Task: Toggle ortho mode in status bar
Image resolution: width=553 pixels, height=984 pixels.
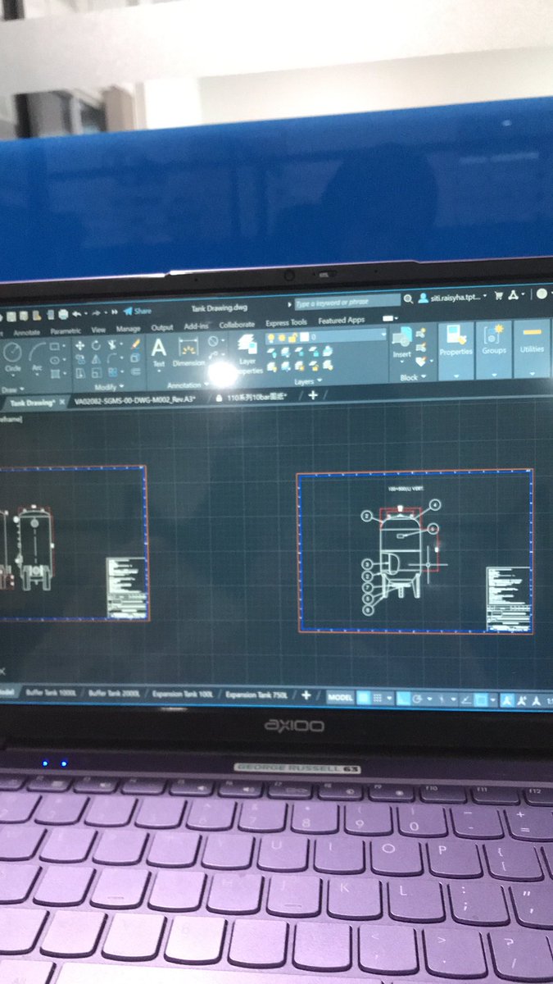Action: click(404, 699)
